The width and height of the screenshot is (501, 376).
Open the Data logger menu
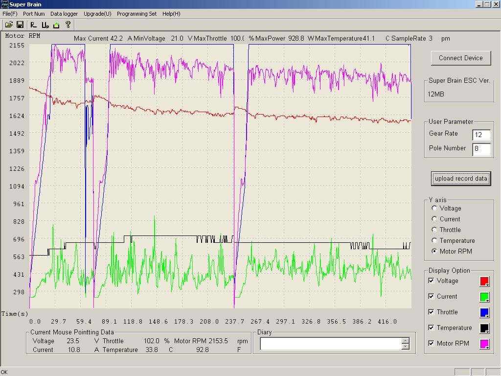pyautogui.click(x=64, y=14)
